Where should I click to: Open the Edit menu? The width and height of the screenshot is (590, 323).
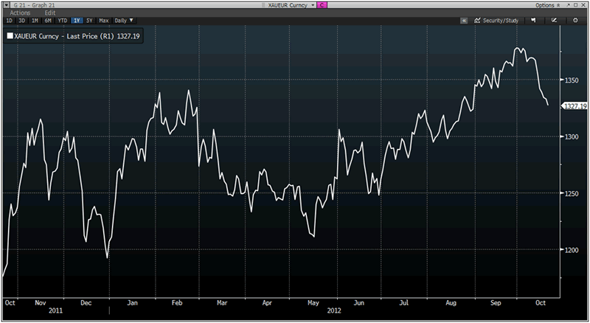pyautogui.click(x=49, y=13)
